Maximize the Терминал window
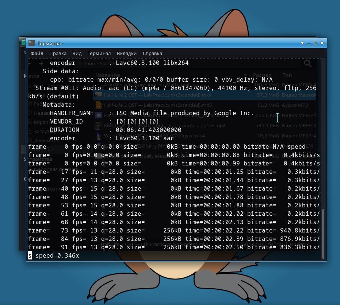This screenshot has width=340, height=305. 316,43
